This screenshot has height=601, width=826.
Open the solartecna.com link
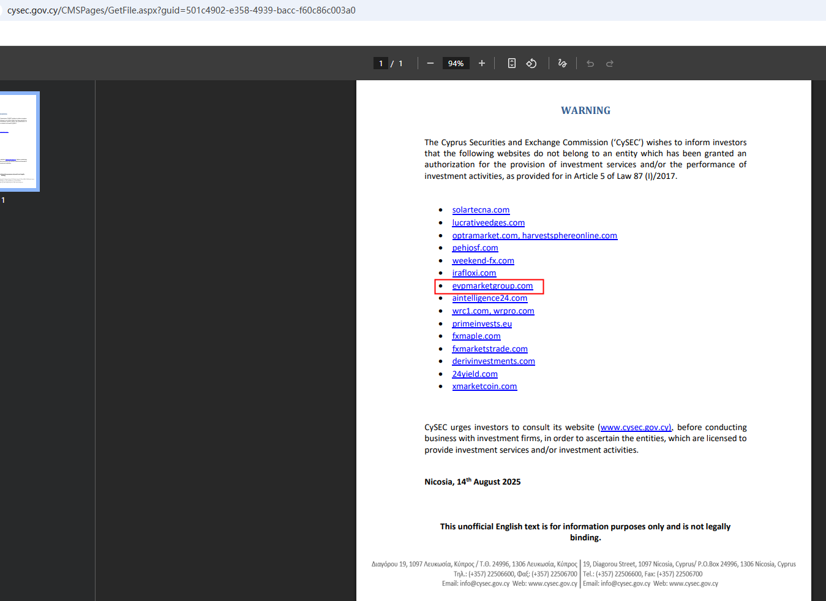click(481, 210)
